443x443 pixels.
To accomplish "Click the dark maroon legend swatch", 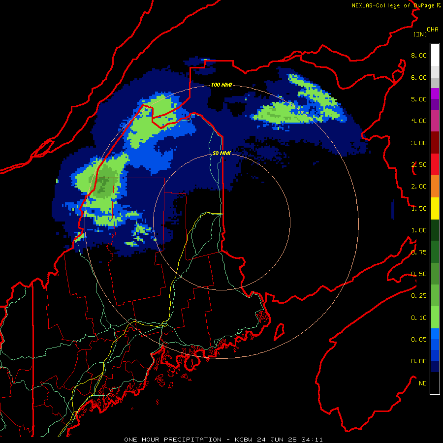I will click(x=435, y=143).
